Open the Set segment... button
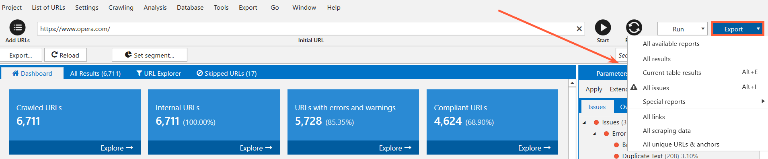The width and height of the screenshot is (768, 159). pos(150,55)
